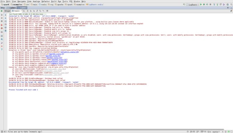
Task: Click the apache breadcrumb folder
Action: (x=59, y=4)
